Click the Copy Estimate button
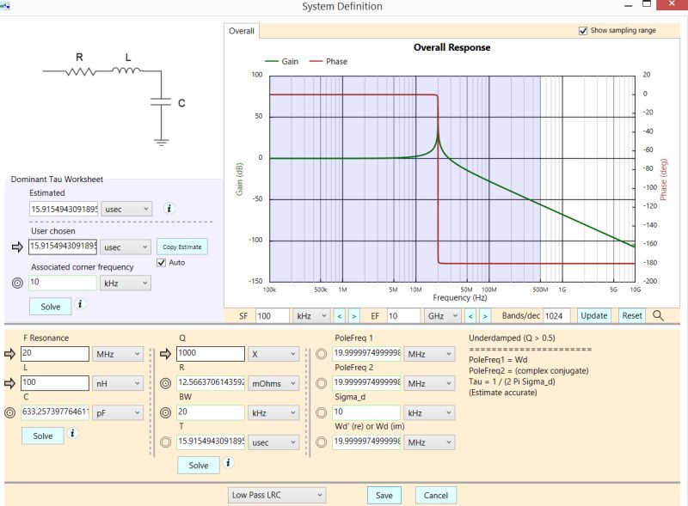Image resolution: width=688 pixels, height=506 pixels. 183,247
